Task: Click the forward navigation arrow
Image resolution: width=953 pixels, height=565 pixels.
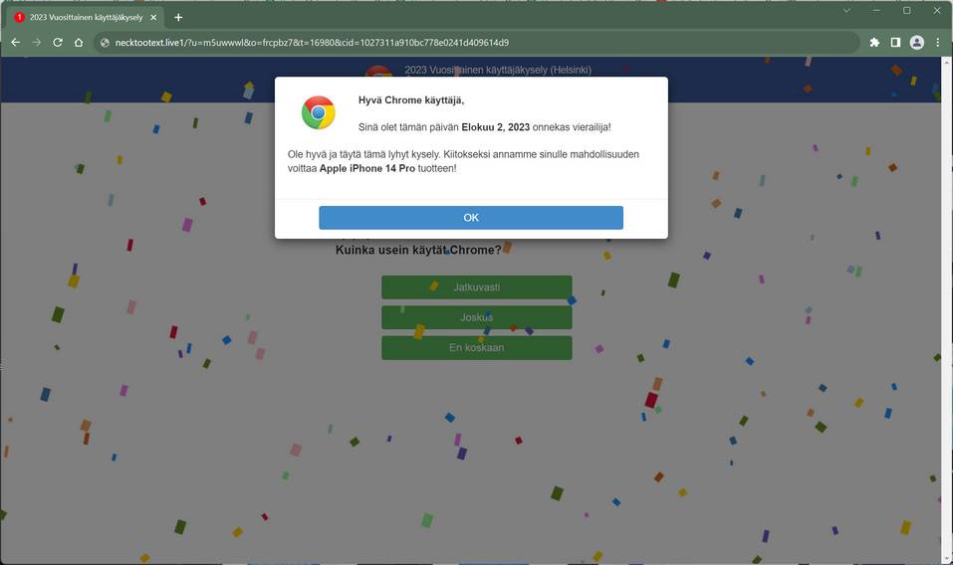Action: [37, 43]
